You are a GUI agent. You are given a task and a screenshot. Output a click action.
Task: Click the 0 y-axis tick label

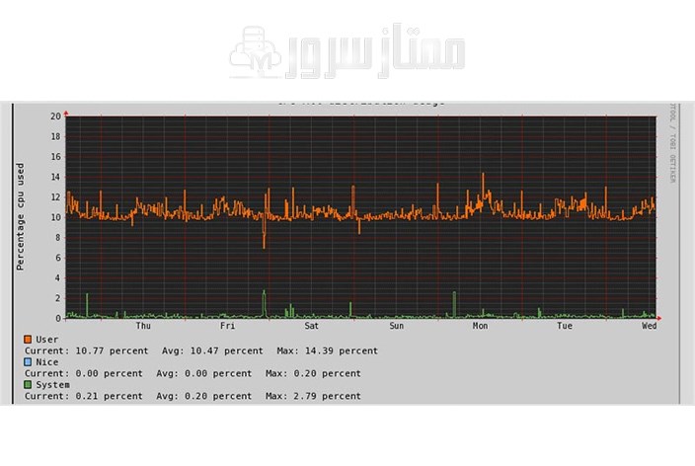point(58,318)
